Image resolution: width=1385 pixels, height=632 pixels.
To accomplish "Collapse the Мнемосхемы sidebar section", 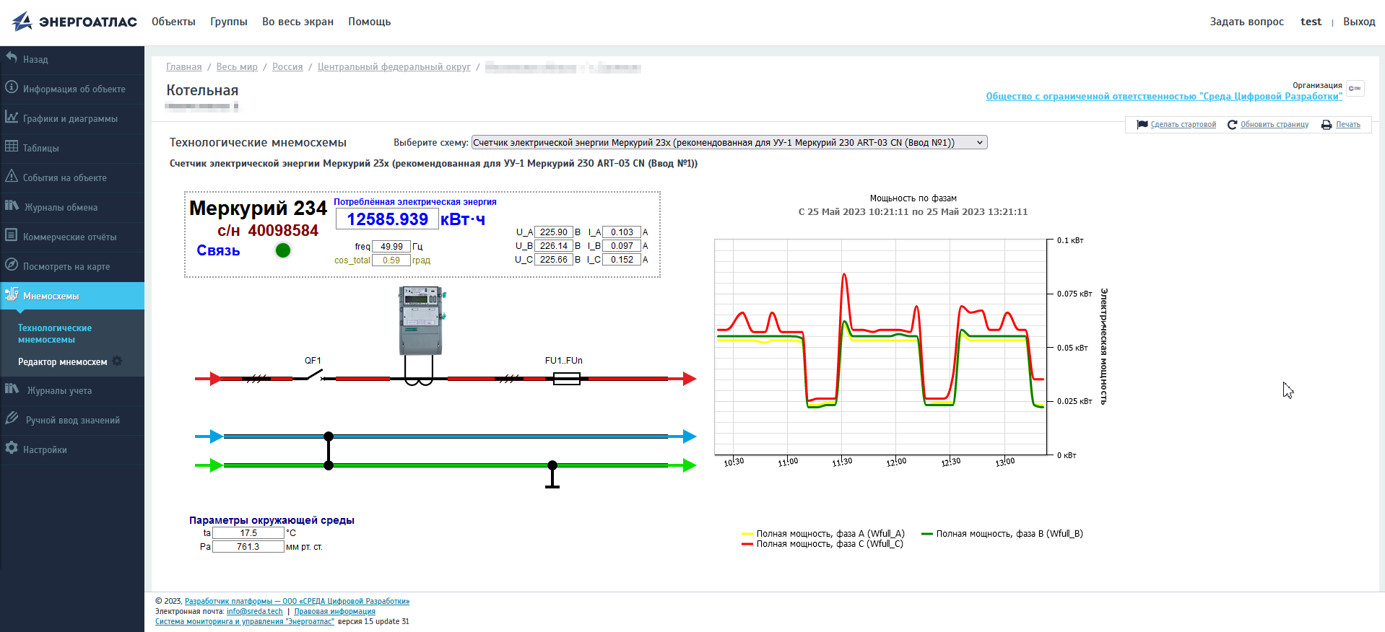I will pyautogui.click(x=72, y=296).
